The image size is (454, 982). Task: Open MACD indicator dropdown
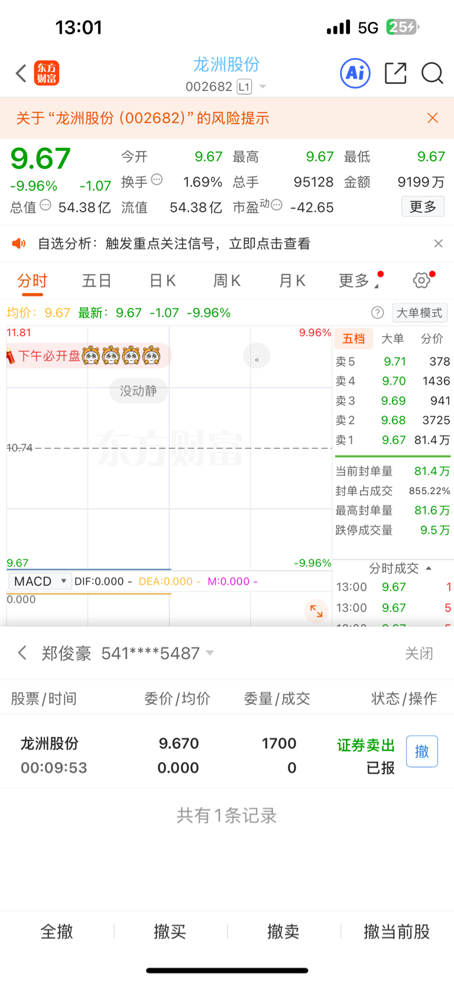40,581
